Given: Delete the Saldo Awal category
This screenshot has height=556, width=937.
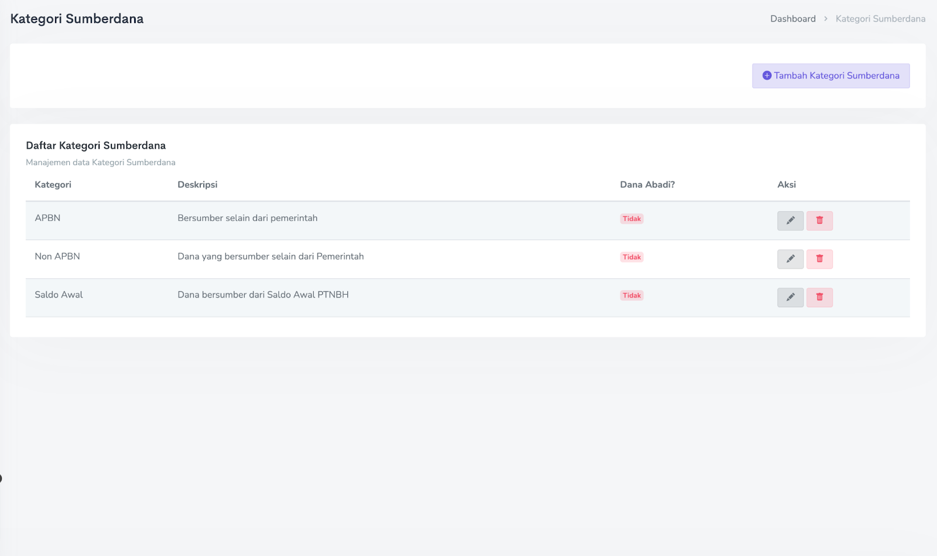Looking at the screenshot, I should tap(819, 298).
